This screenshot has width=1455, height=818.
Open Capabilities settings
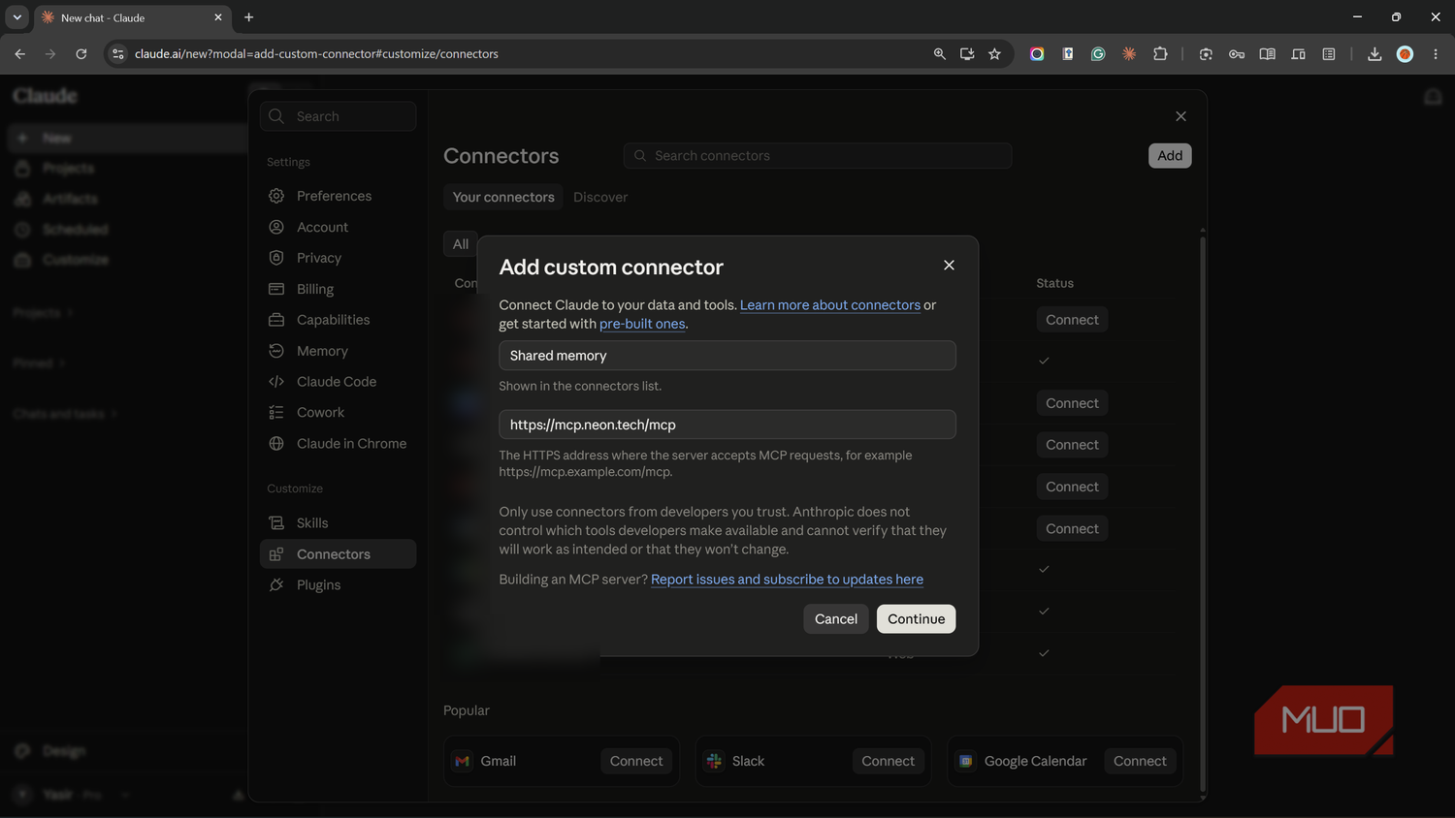(x=338, y=320)
